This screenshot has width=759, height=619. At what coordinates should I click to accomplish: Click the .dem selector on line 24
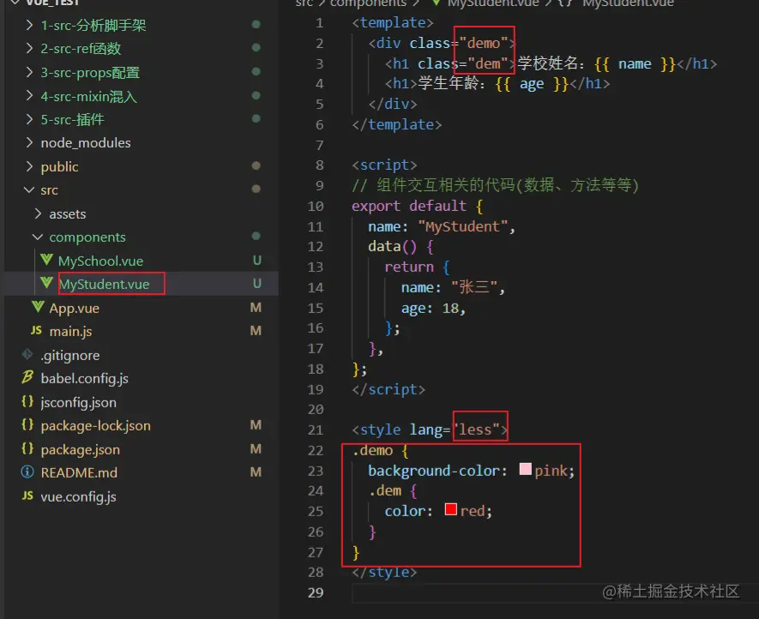(385, 490)
